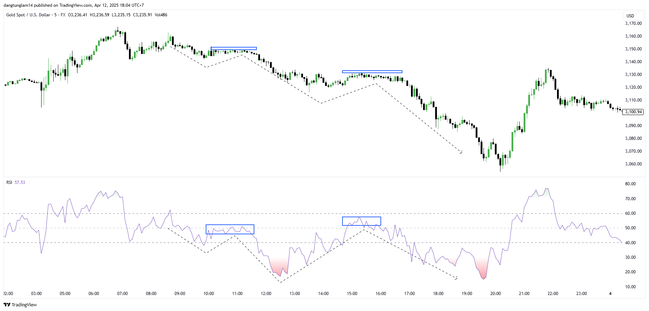
Task: Click the published-by dangtunglam14 header text
Action: click(74, 5)
